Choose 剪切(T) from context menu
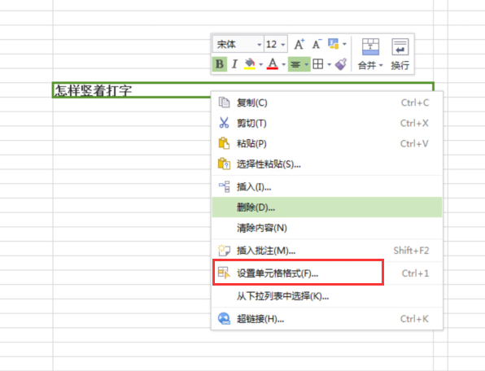The width and height of the screenshot is (485, 371). tap(327, 123)
